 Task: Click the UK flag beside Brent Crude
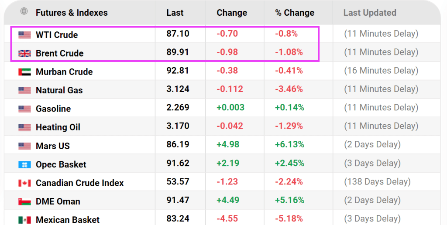coord(24,53)
